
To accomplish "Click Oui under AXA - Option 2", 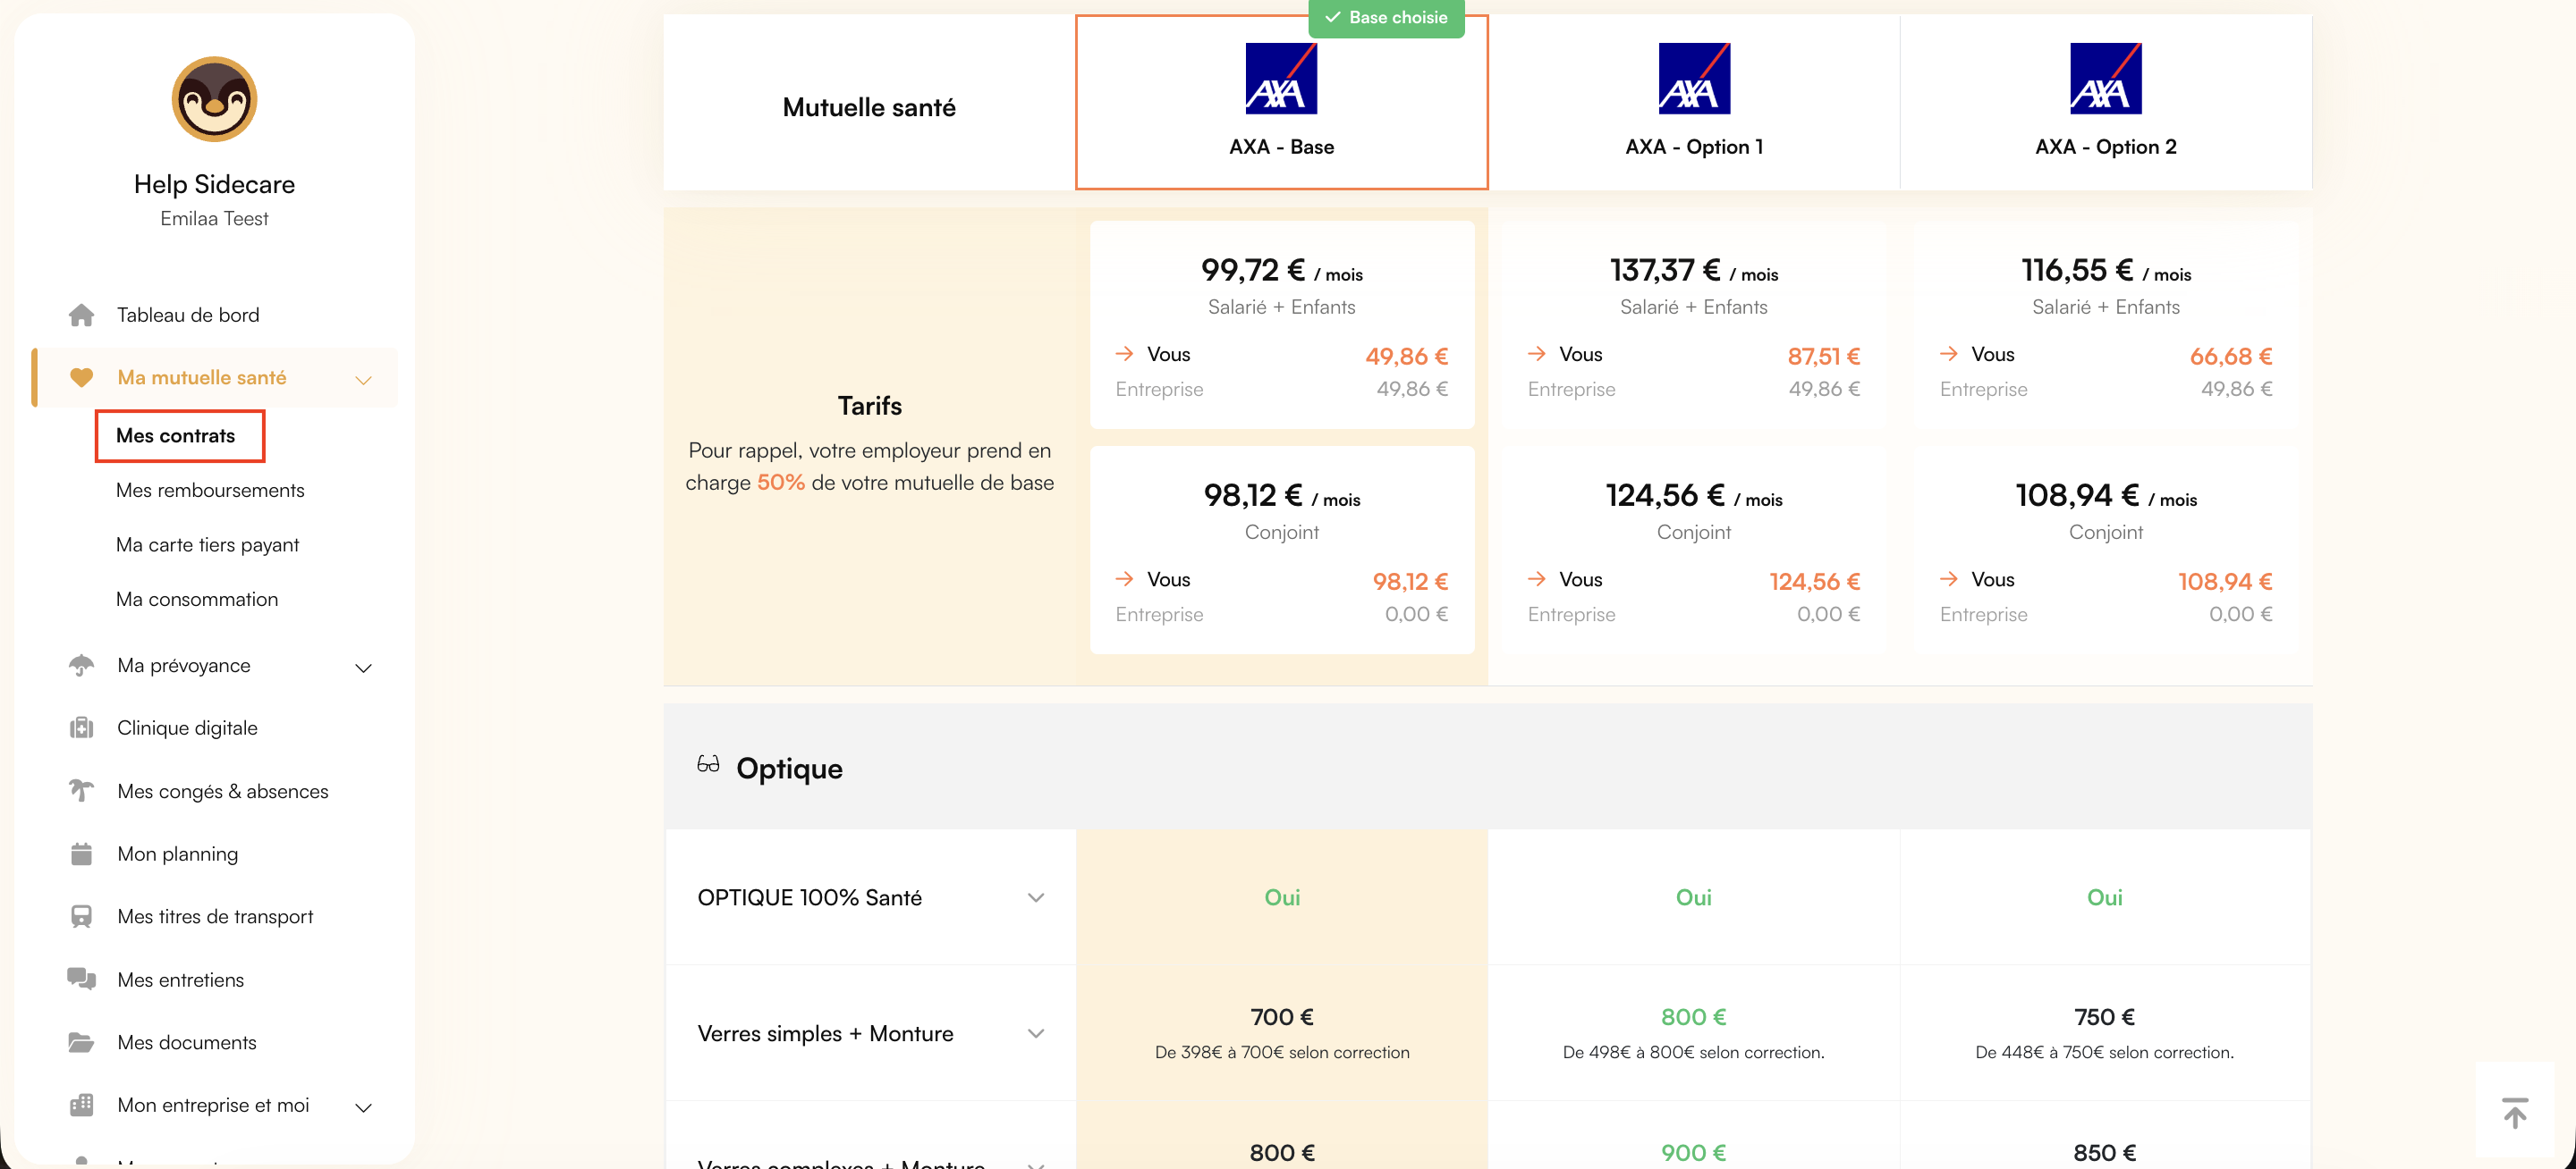I will 2104,897.
